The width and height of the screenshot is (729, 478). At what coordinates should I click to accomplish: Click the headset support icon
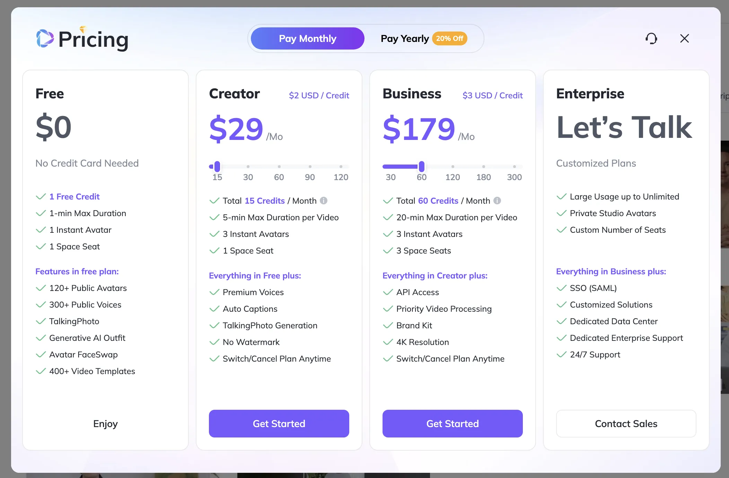[651, 38]
